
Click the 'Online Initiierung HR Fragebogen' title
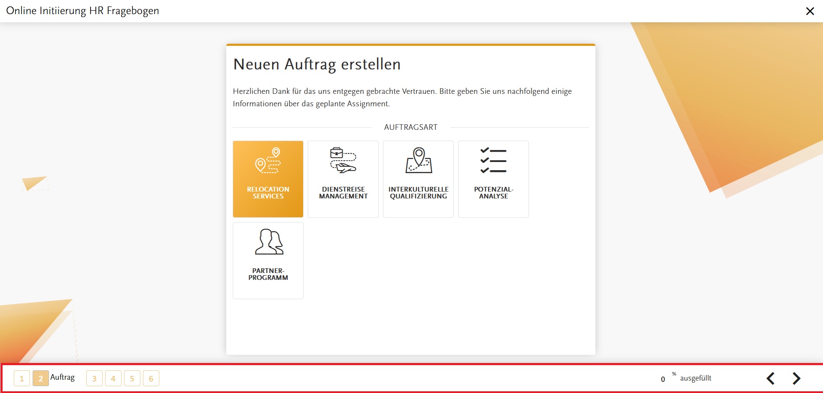click(82, 11)
